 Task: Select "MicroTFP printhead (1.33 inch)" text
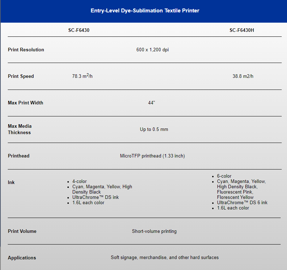(152, 156)
